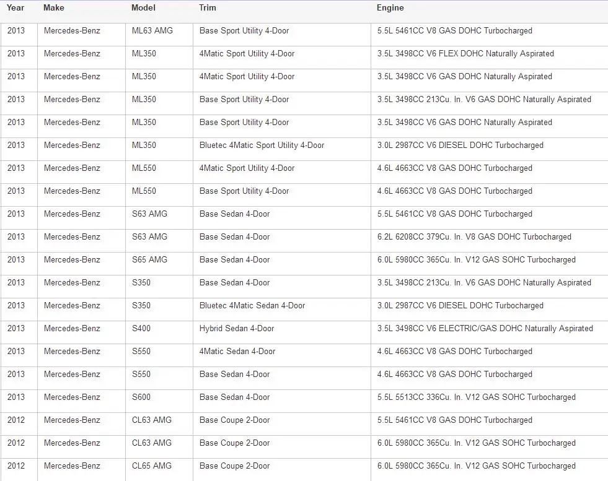Select 2013 year cell in S400 row
608x481 pixels.
(19, 332)
